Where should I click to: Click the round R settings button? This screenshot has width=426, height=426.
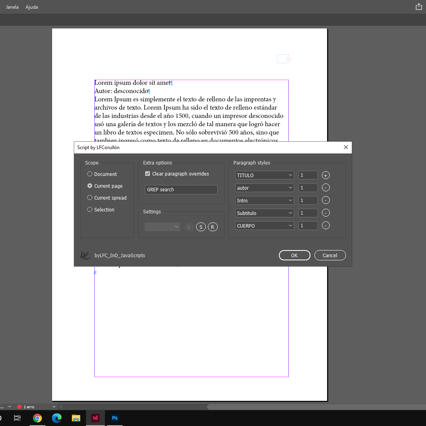tap(213, 227)
